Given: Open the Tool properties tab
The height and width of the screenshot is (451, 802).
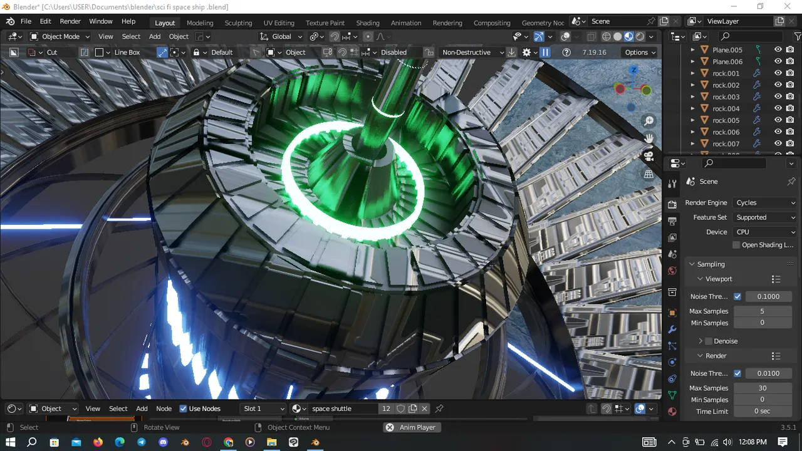Looking at the screenshot, I should [x=672, y=184].
